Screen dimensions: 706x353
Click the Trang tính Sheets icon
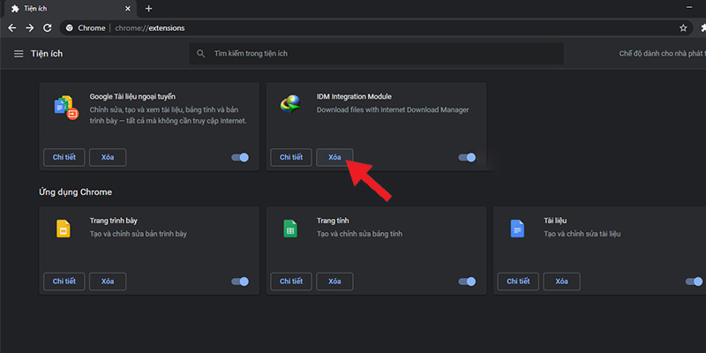(290, 229)
